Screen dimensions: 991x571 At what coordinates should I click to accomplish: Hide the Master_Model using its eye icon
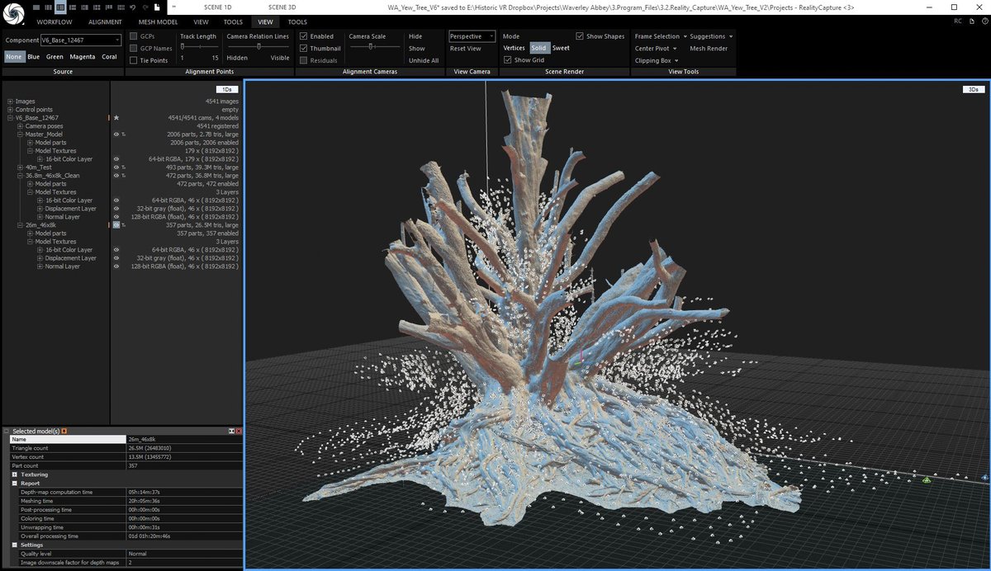click(x=116, y=134)
